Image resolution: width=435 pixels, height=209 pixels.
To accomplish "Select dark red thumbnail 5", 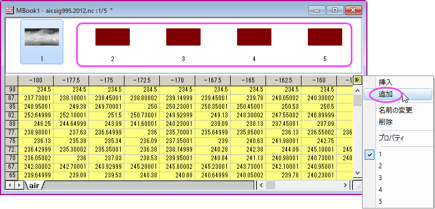I will pos(325,37).
